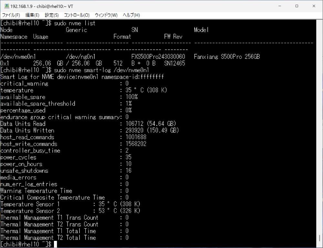Open the ウィンドウ(W) menu
The height and width of the screenshot is (248, 323).
(106, 15)
